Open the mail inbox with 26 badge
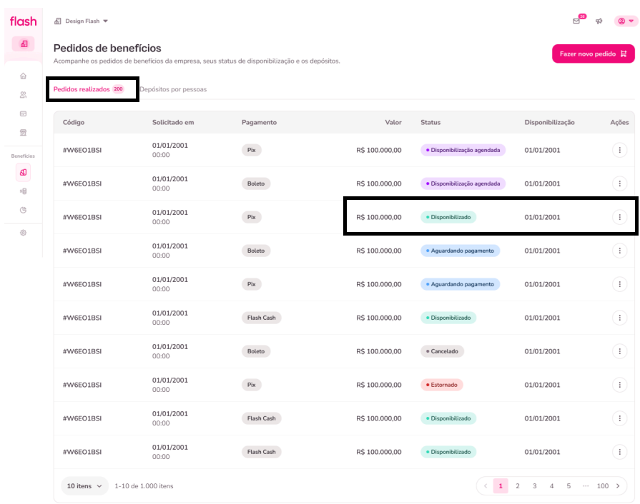640x504 pixels. click(x=576, y=21)
